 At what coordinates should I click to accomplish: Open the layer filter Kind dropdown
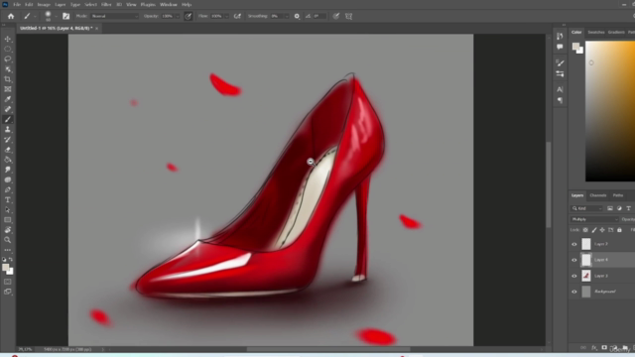tap(586, 208)
